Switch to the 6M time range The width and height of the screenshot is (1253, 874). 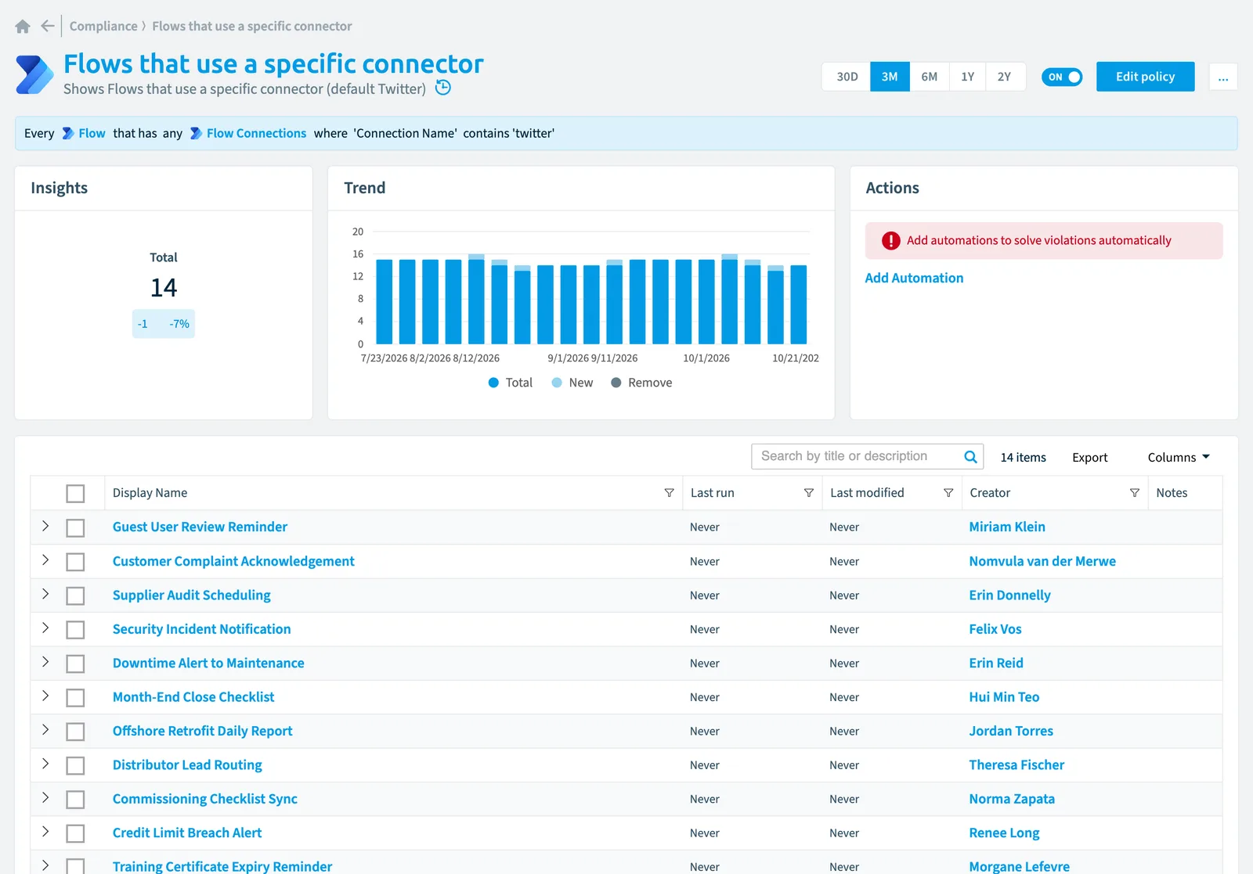(x=930, y=77)
